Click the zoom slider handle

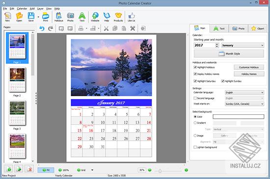[160, 171]
